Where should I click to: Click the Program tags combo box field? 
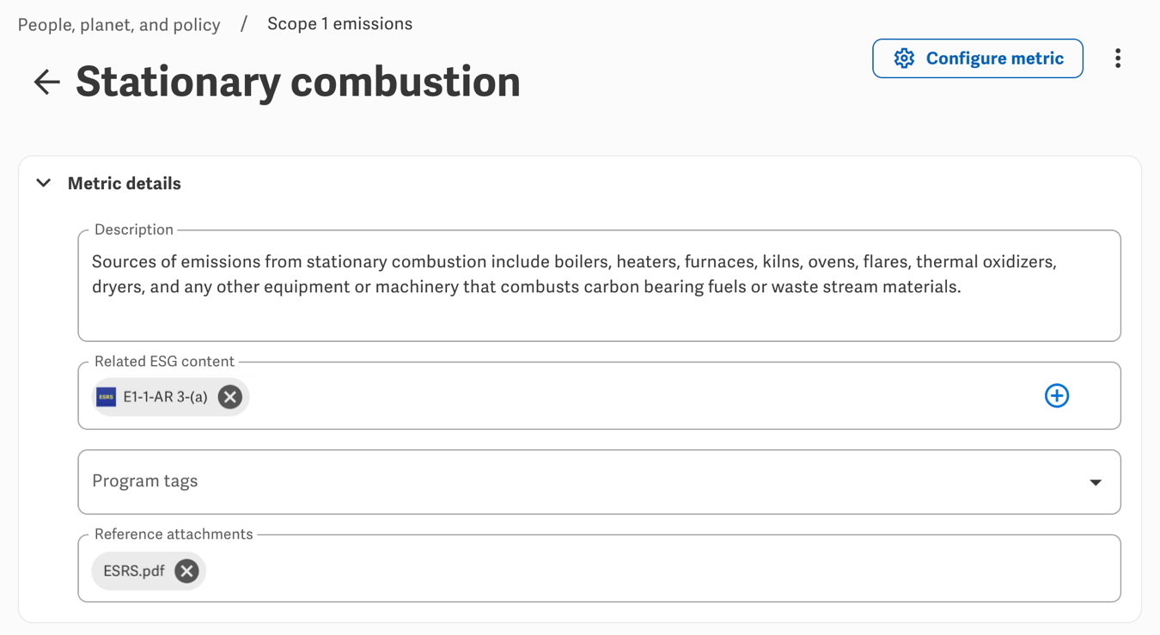tap(599, 482)
